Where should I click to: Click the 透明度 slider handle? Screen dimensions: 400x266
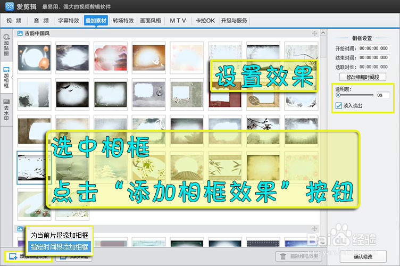(338, 95)
